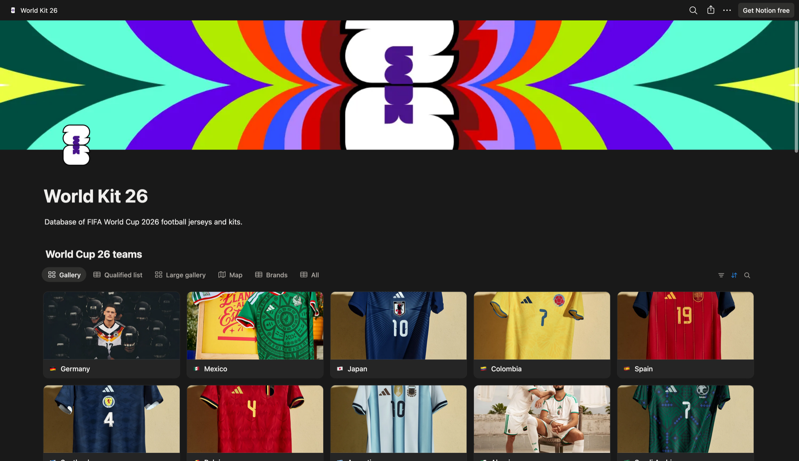Select the All view tab
Screen dimensions: 799x461
pos(310,275)
